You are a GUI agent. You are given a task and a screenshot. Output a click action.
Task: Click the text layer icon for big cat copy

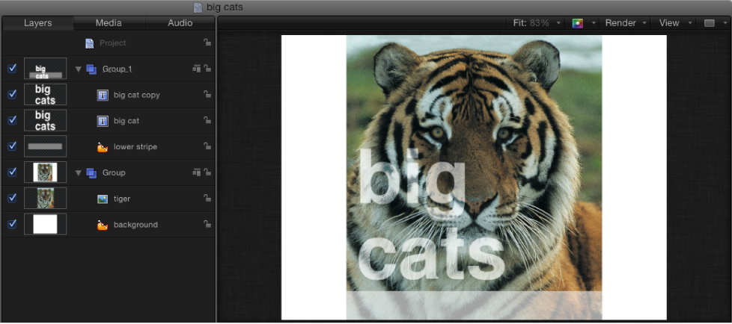[103, 95]
